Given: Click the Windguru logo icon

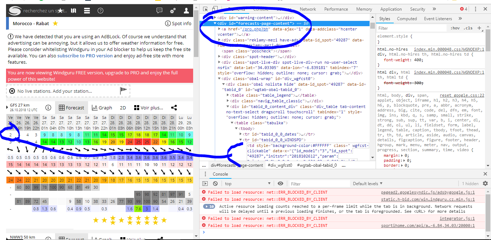Looking at the screenshot, I should click(15, 11).
